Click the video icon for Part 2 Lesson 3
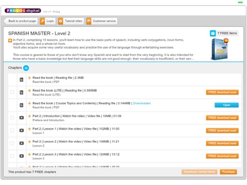Image resolution: width=247 pixels, height=185 pixels. pyautogui.click(x=22, y=156)
